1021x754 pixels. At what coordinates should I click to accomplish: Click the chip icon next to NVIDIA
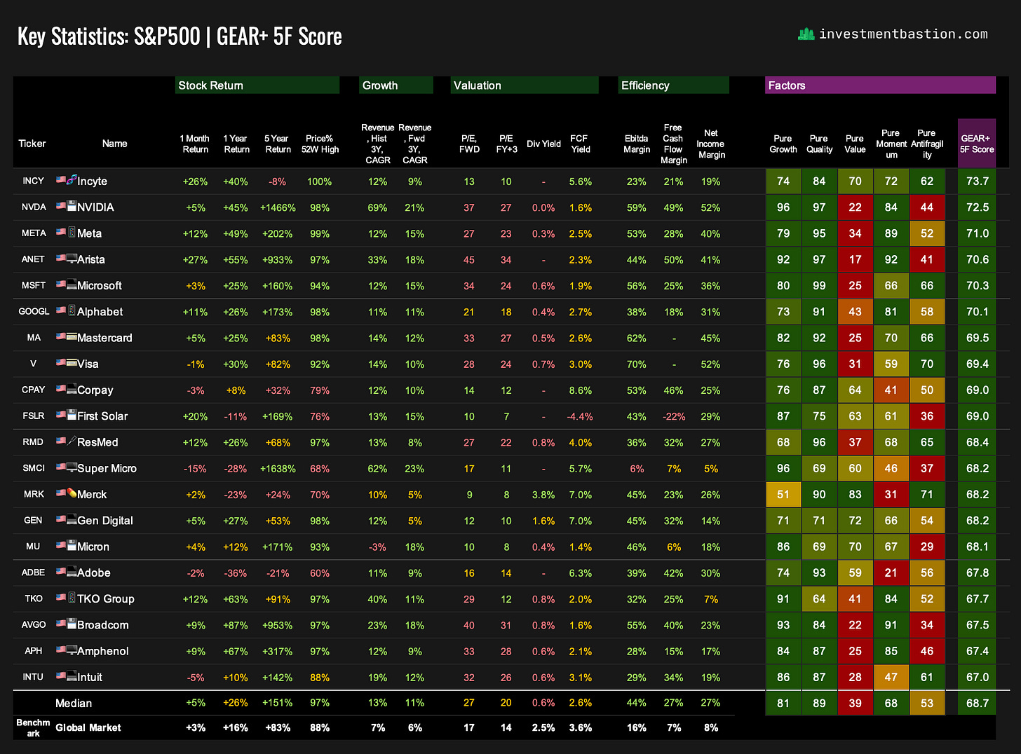(x=72, y=206)
